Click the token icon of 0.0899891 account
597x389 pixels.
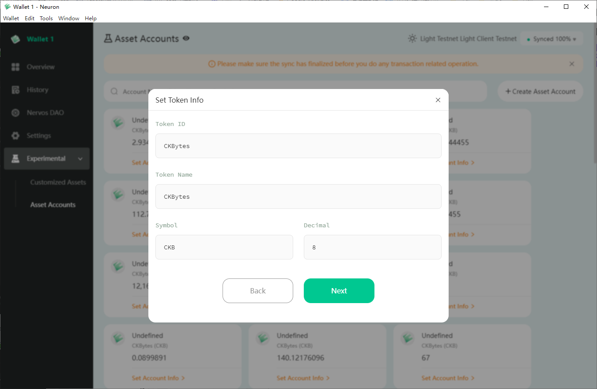118,338
